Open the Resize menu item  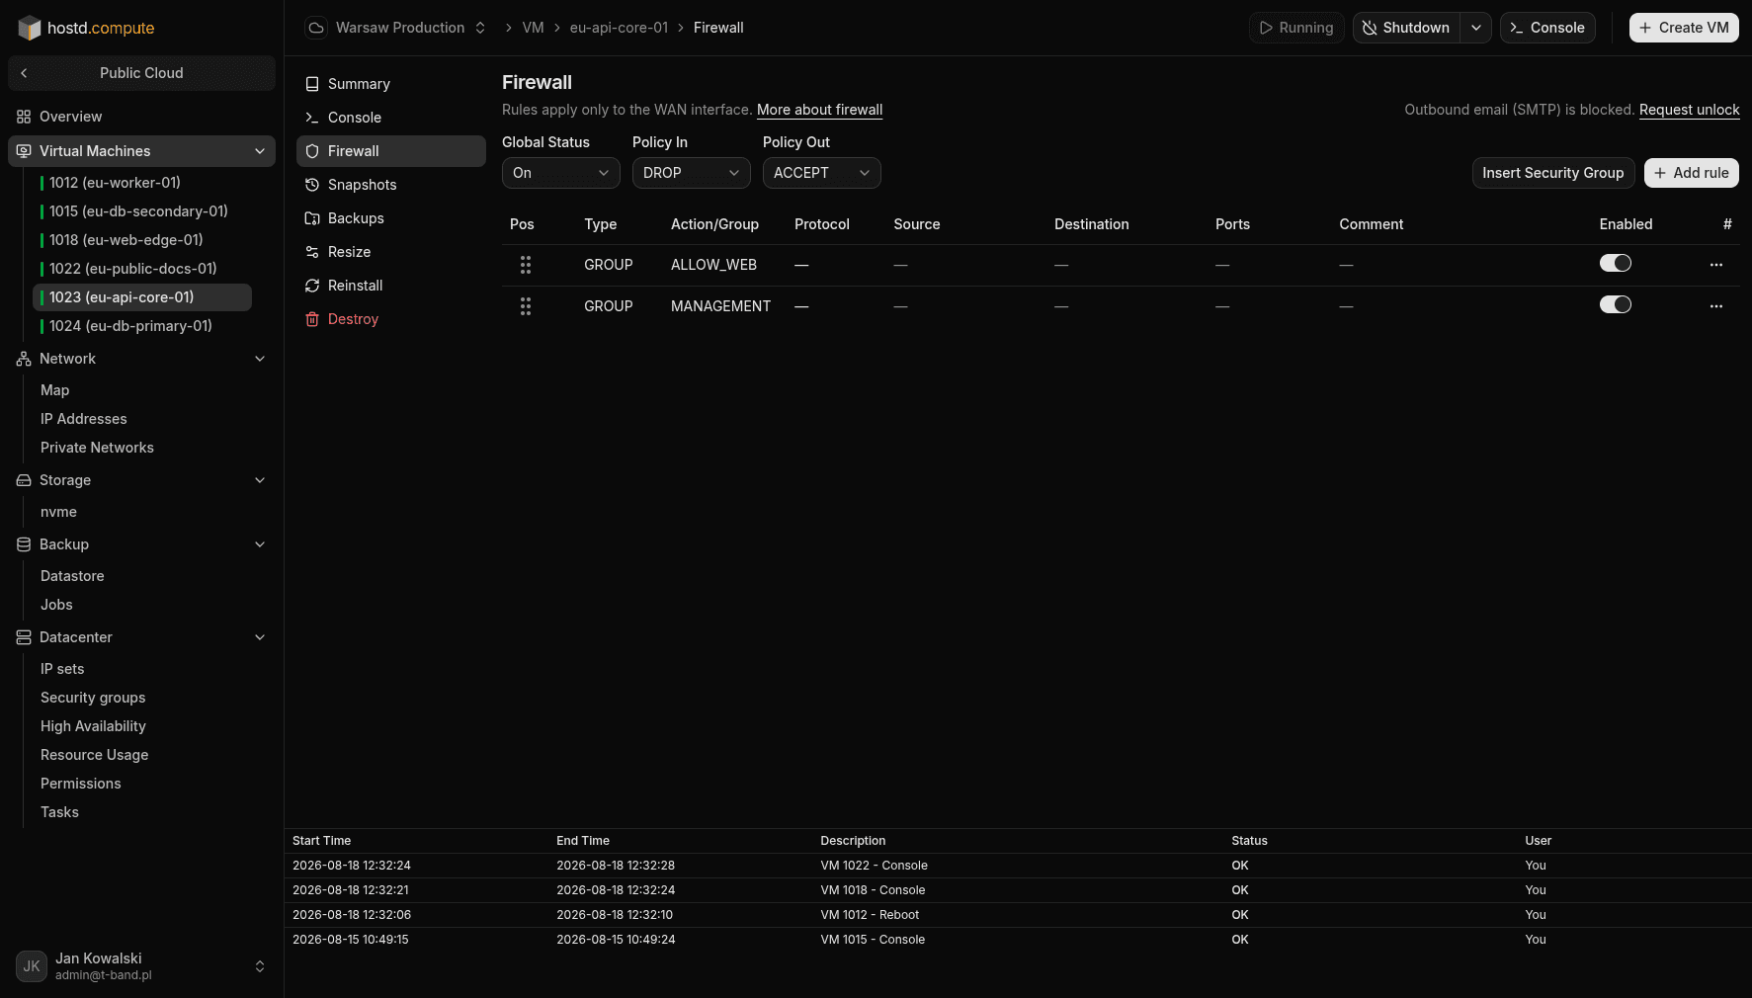391,252
